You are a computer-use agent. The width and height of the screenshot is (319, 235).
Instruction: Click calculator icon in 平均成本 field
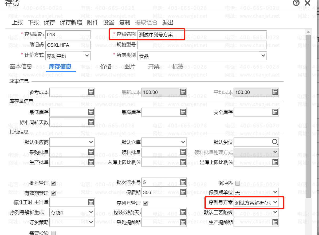[x=275, y=92]
